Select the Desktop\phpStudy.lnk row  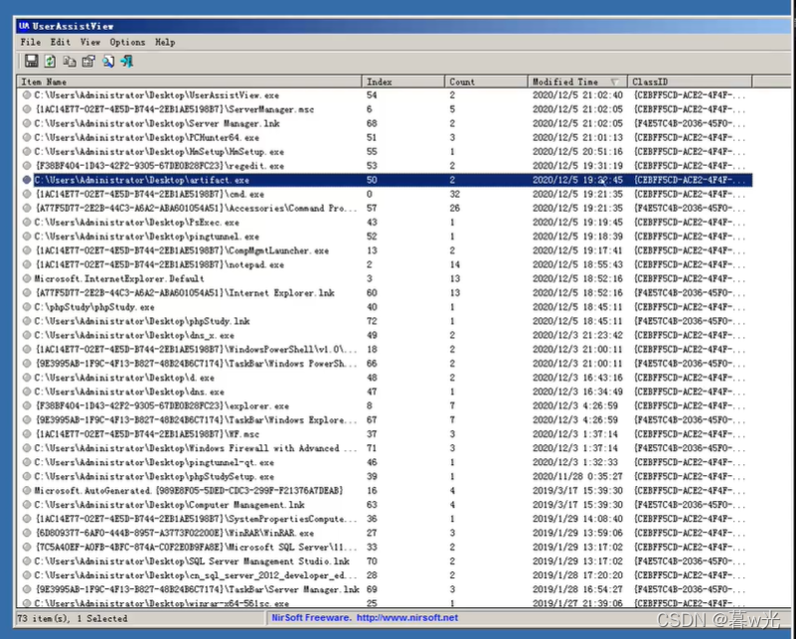pos(385,321)
